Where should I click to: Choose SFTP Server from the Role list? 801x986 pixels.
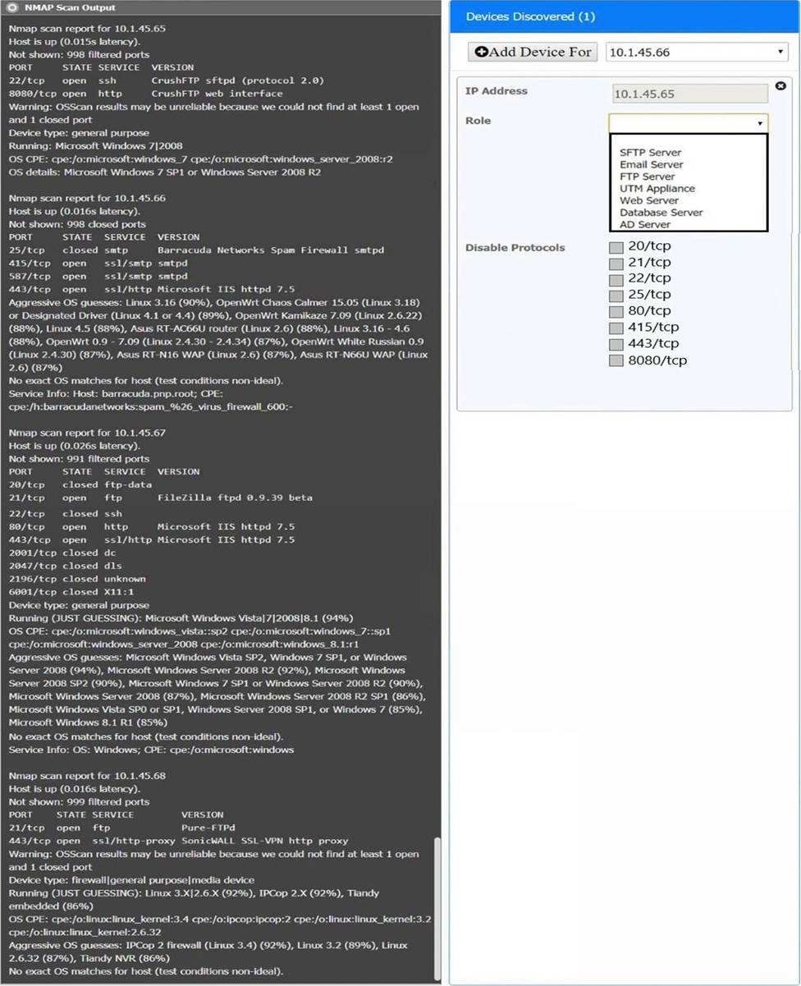click(x=650, y=152)
